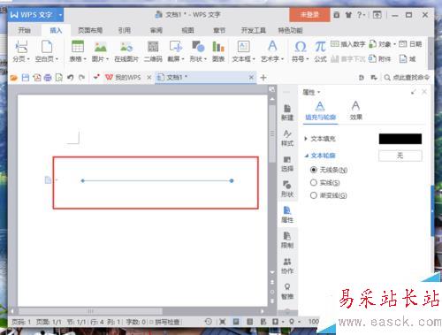Open the shapes (形状) gallery in ribbon
The image size is (442, 335).
click(x=198, y=51)
